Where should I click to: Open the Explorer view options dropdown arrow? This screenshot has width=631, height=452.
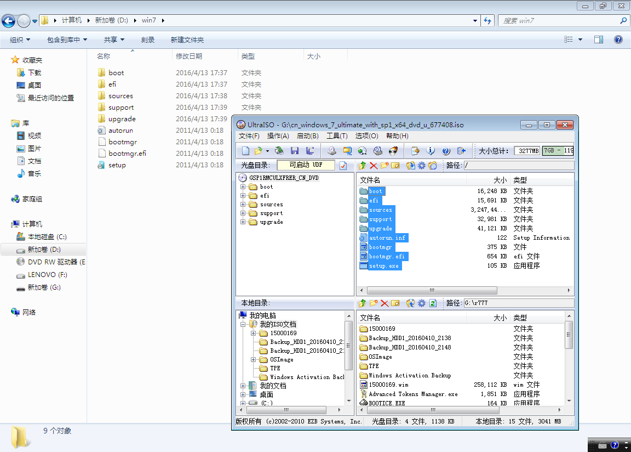(x=580, y=39)
